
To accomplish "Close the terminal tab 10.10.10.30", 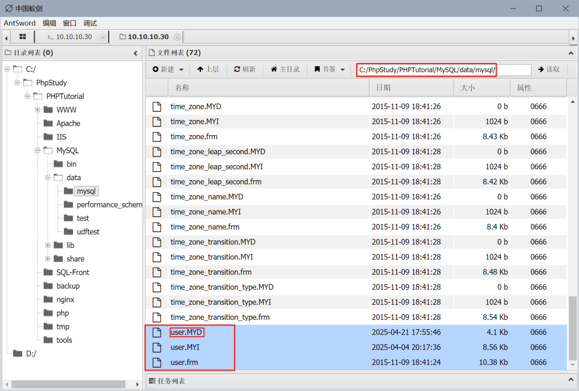I will 102,37.
